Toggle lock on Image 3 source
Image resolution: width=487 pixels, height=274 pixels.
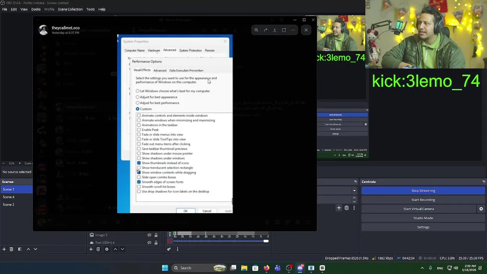(x=156, y=235)
